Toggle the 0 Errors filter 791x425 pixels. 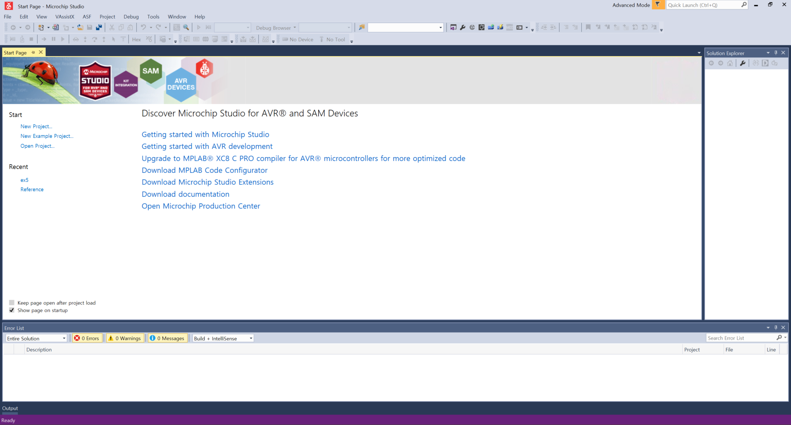click(87, 338)
